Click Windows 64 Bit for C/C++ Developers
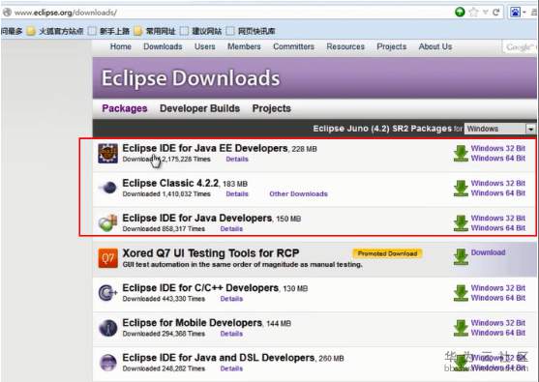Viewport: 539px width, 382px height. [498, 298]
